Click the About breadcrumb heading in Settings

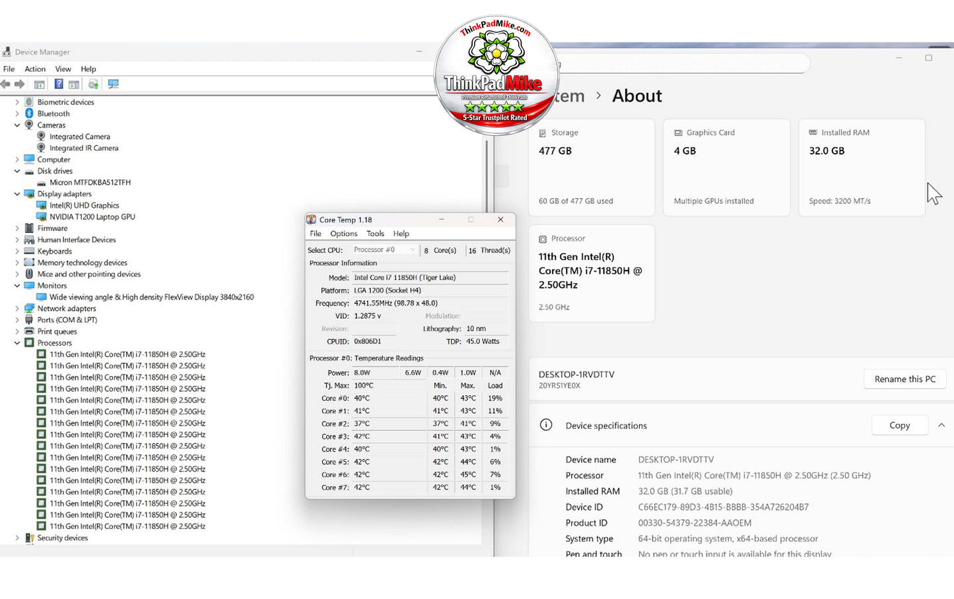coord(636,96)
